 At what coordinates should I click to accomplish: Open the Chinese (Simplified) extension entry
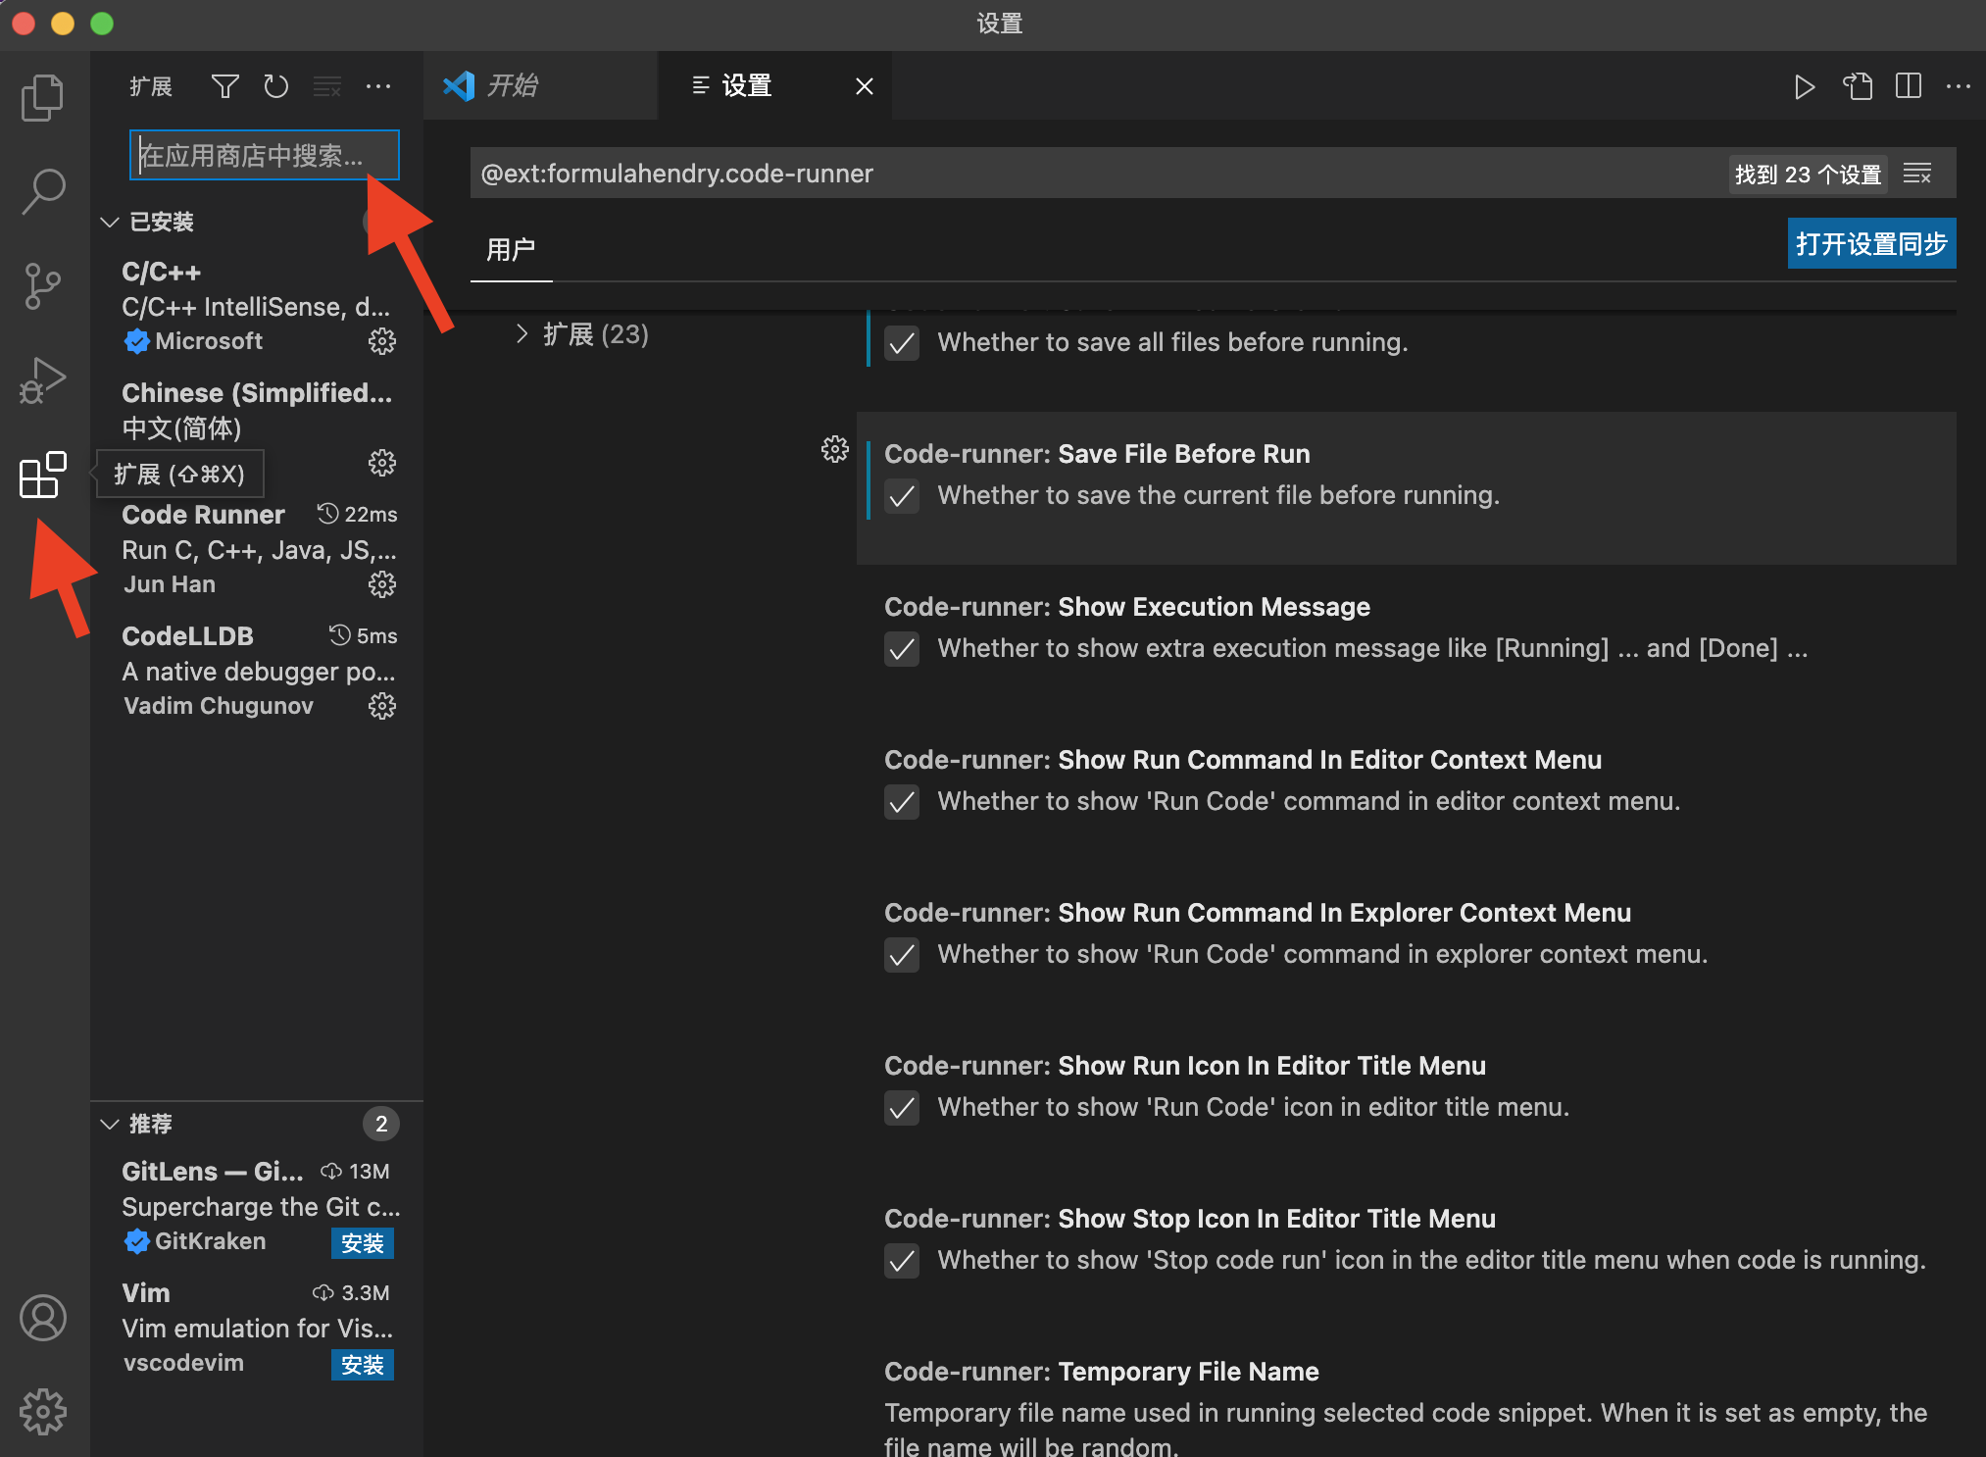pos(257,428)
